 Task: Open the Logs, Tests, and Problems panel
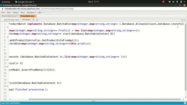coord(11,103)
